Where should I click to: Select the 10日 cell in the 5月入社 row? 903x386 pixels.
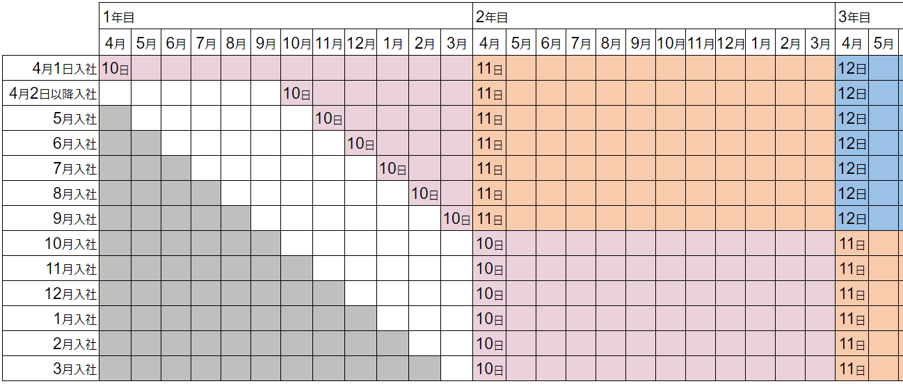click(329, 119)
